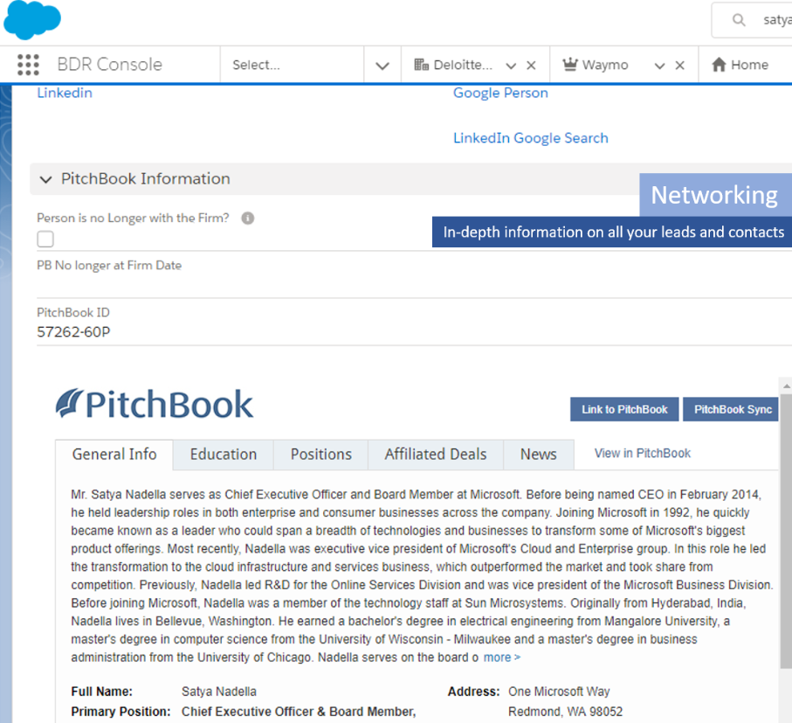Close the Waymo workspace tab
This screenshot has height=723, width=792.
(x=680, y=66)
